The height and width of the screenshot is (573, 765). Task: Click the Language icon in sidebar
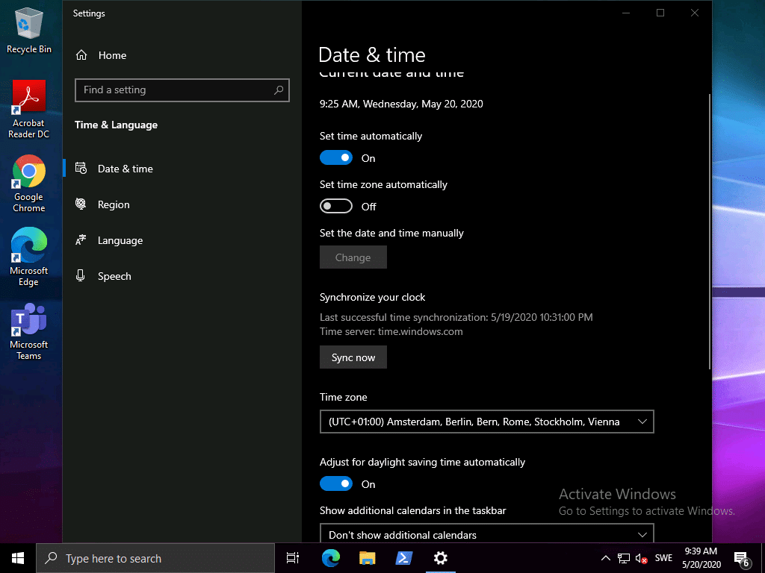[x=81, y=240]
